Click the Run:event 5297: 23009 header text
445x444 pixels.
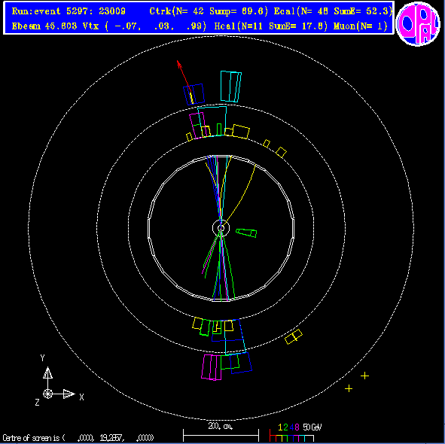tap(69, 11)
